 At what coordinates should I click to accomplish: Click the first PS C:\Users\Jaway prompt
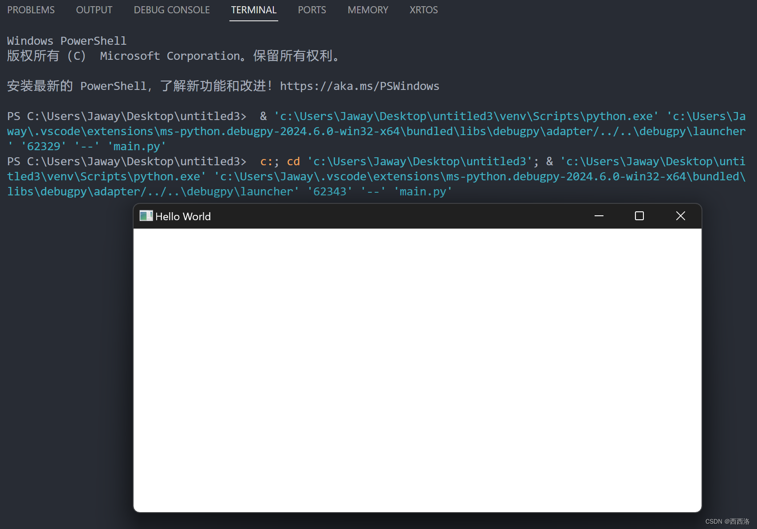(126, 116)
